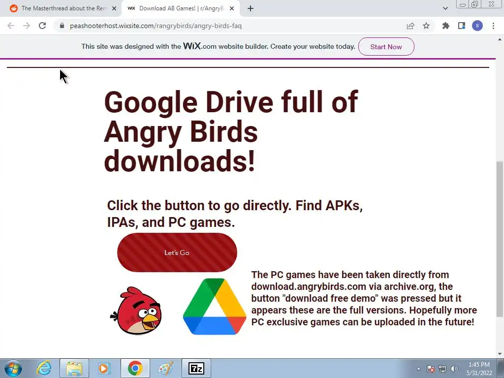Click 'The PC games have been taken' paragraph

[x=364, y=298]
